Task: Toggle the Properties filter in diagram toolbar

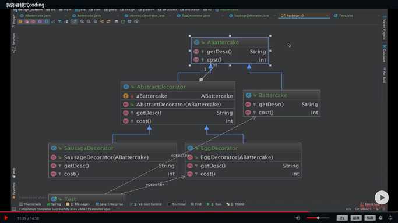Action: click(x=40, y=21)
